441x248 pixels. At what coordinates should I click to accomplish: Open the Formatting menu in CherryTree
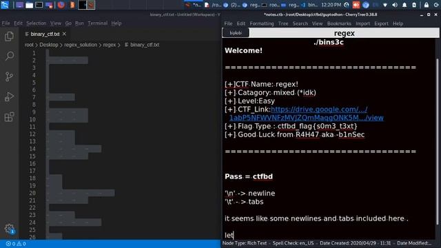tap(262, 23)
